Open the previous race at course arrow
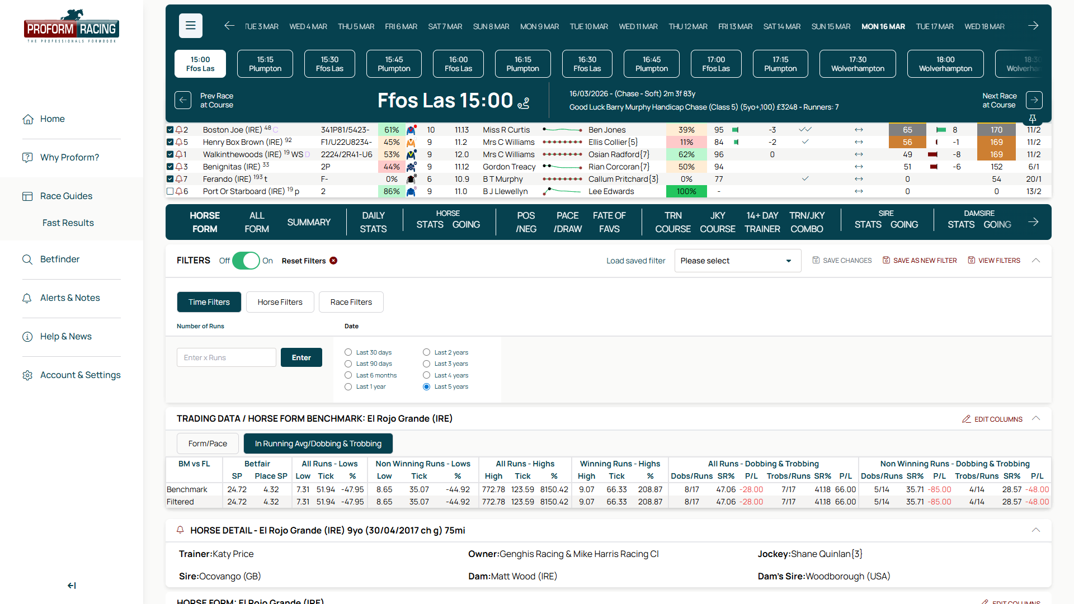The width and height of the screenshot is (1074, 604). tap(183, 100)
